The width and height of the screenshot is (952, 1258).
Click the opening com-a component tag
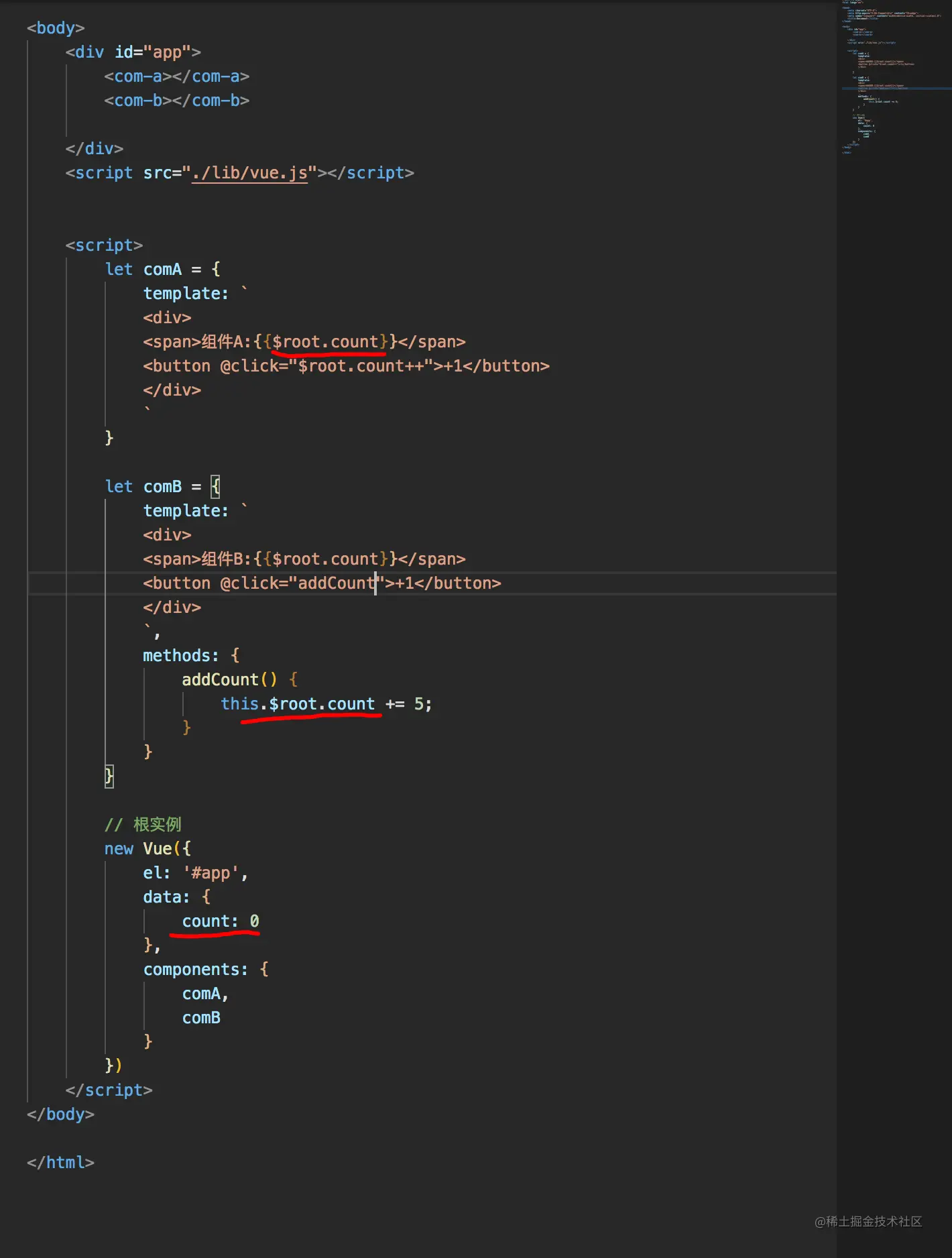138,76
